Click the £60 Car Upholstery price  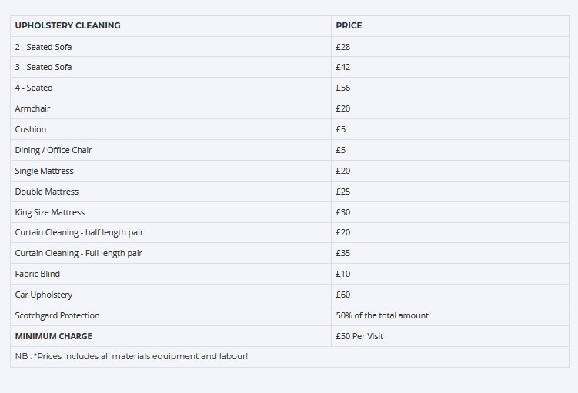click(x=343, y=295)
